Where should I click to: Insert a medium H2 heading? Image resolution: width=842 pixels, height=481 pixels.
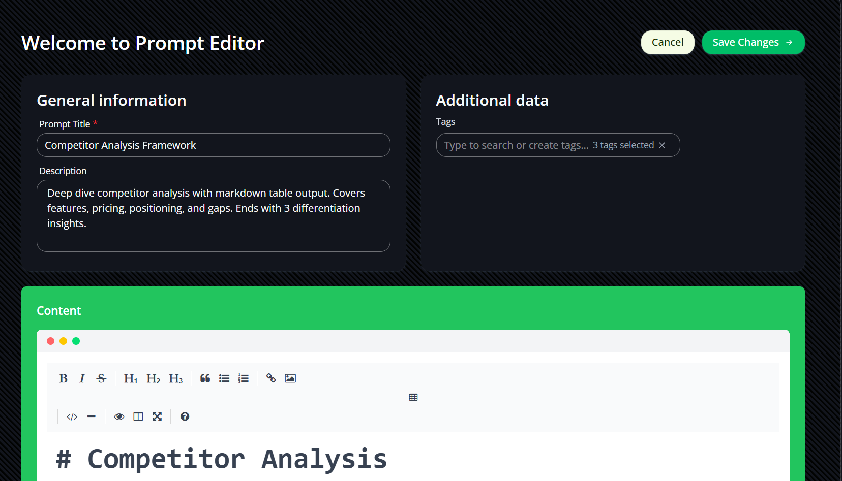click(153, 378)
